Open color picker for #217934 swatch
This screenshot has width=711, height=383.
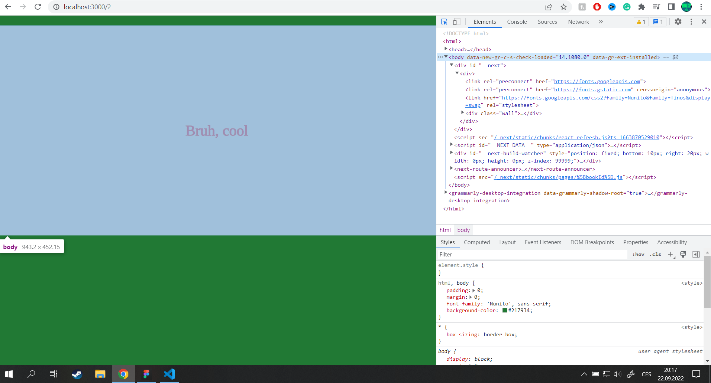pos(505,311)
